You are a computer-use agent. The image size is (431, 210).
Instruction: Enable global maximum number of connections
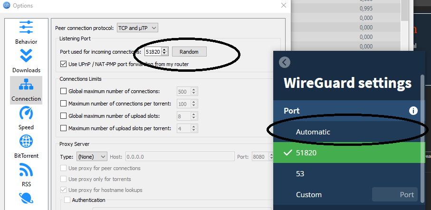[64, 91]
